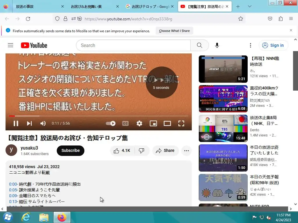This screenshot has width=298, height=223.
Task: Open tracking protection shield panel
Action: point(57,19)
